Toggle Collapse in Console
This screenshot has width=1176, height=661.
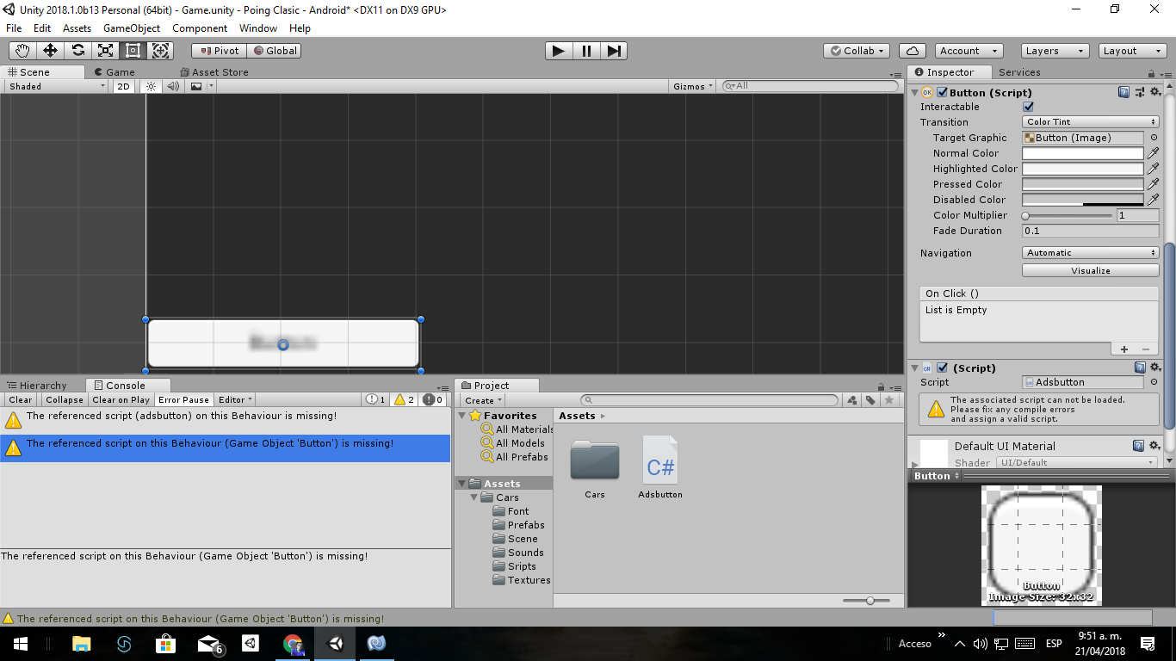point(65,399)
